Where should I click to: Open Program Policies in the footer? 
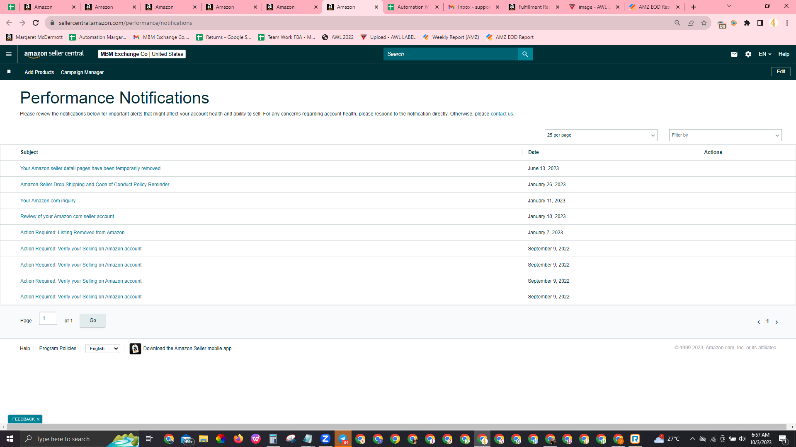[58, 348]
